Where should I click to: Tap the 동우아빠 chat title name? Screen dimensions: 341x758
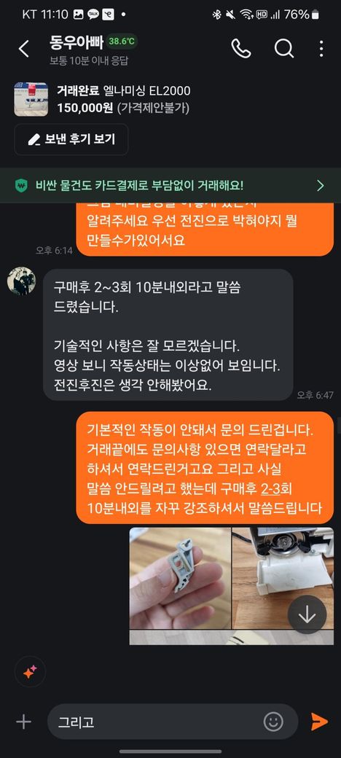(x=77, y=42)
